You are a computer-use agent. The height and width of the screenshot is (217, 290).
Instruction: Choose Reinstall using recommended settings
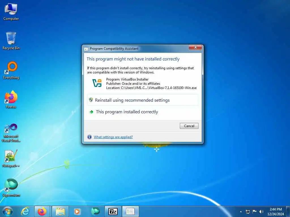point(143,100)
